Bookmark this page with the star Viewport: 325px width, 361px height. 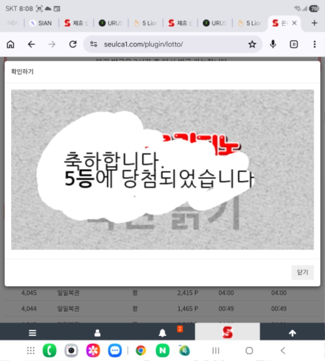252,44
